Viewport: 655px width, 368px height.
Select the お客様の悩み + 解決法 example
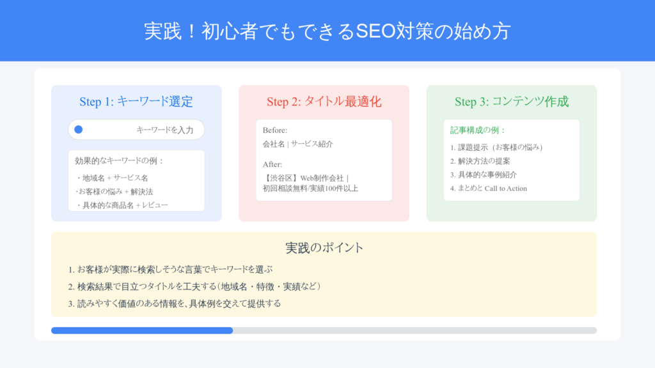click(114, 192)
